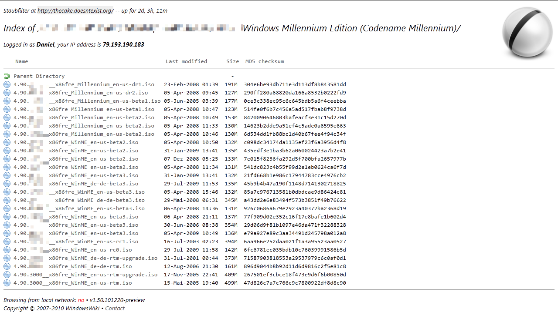Image resolution: width=558 pixels, height=319 pixels.
Task: Click the IP address 79.193.190.183
Action: (x=123, y=45)
